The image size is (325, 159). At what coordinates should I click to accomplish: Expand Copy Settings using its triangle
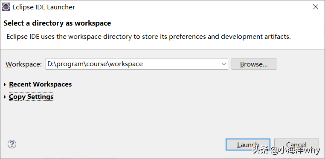pyautogui.click(x=5, y=97)
